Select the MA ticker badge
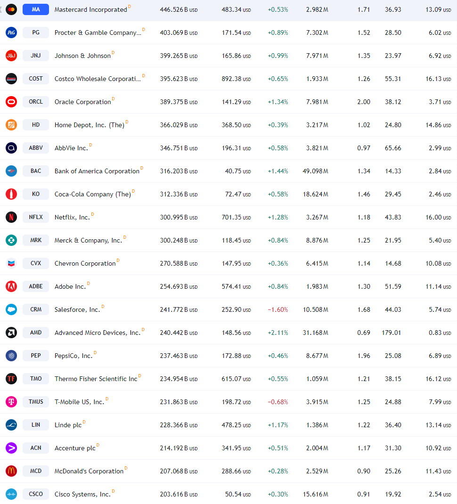 [36, 9]
